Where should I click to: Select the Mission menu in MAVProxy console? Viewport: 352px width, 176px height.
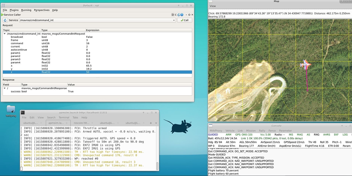[251, 131]
